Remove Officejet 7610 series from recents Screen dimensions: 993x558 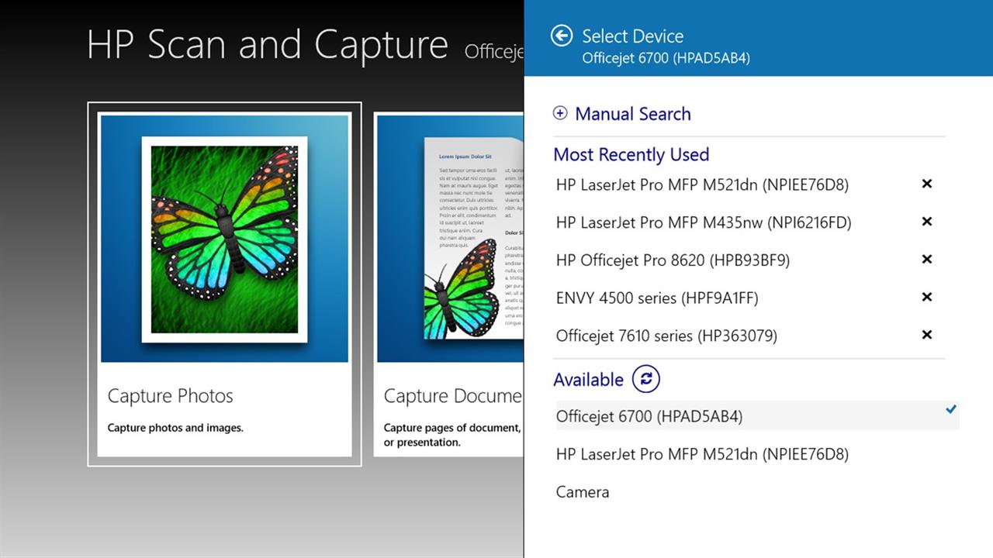point(926,335)
